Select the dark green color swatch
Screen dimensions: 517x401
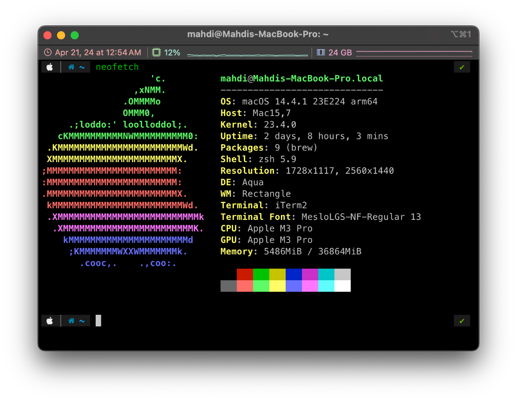261,275
